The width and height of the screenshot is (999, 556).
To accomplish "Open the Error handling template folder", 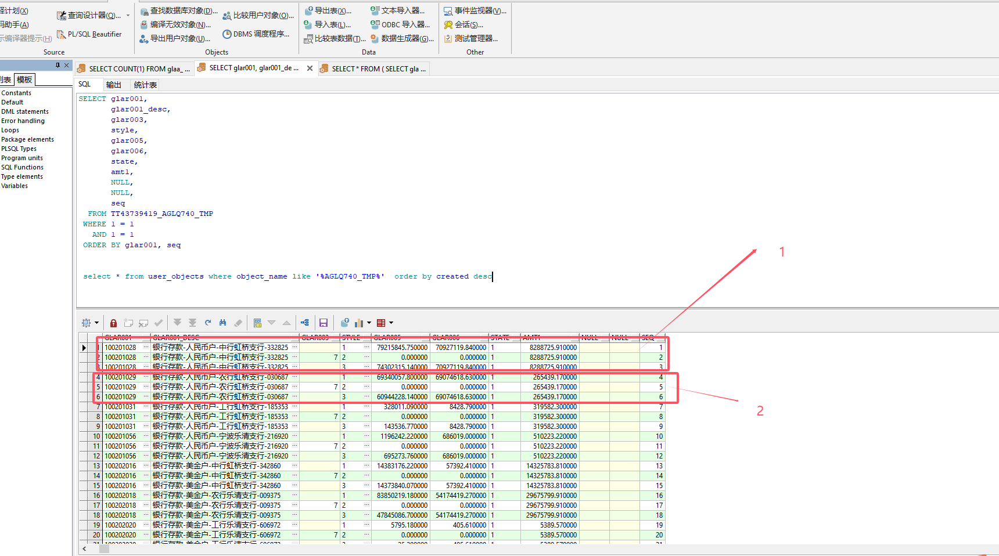I will pyautogui.click(x=23, y=121).
